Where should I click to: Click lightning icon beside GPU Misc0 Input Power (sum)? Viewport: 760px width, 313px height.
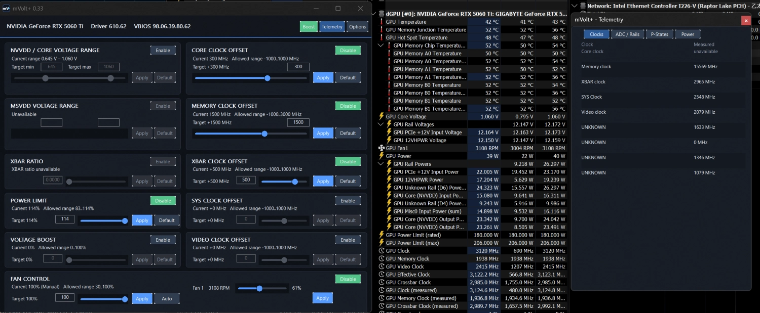tap(389, 211)
